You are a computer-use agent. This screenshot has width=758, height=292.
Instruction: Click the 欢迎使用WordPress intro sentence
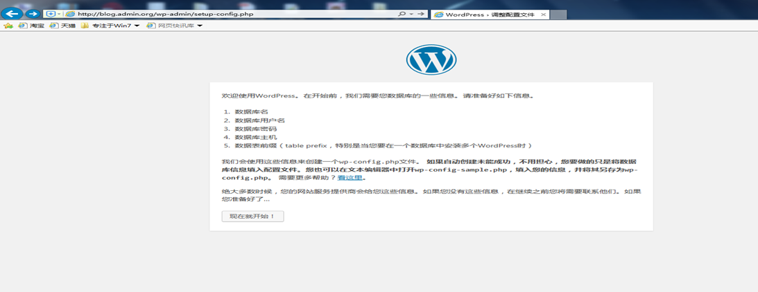(x=378, y=95)
